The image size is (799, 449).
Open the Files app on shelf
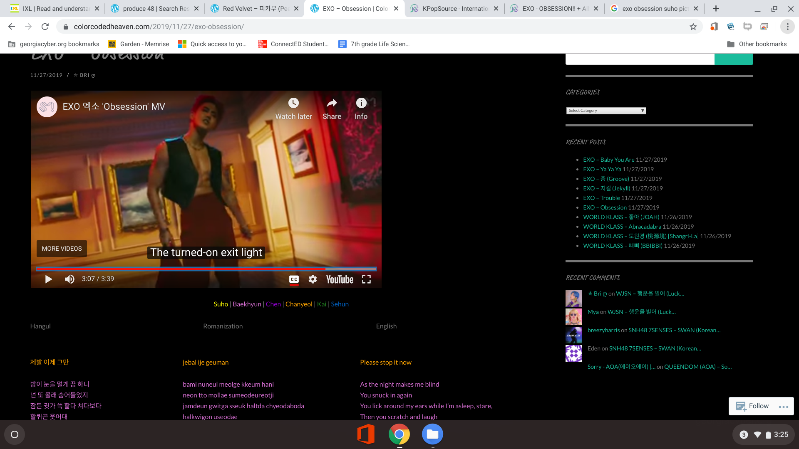click(x=432, y=434)
